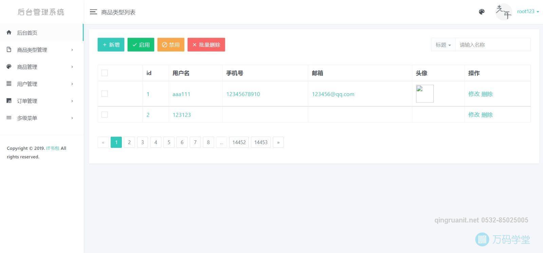The image size is (543, 253).
Task: Go to page 3
Action: pos(143,142)
